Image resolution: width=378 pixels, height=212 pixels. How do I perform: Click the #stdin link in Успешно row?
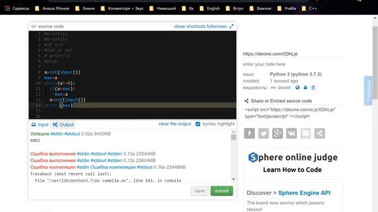click(57, 134)
